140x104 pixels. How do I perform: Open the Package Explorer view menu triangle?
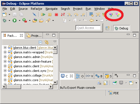(55, 42)
